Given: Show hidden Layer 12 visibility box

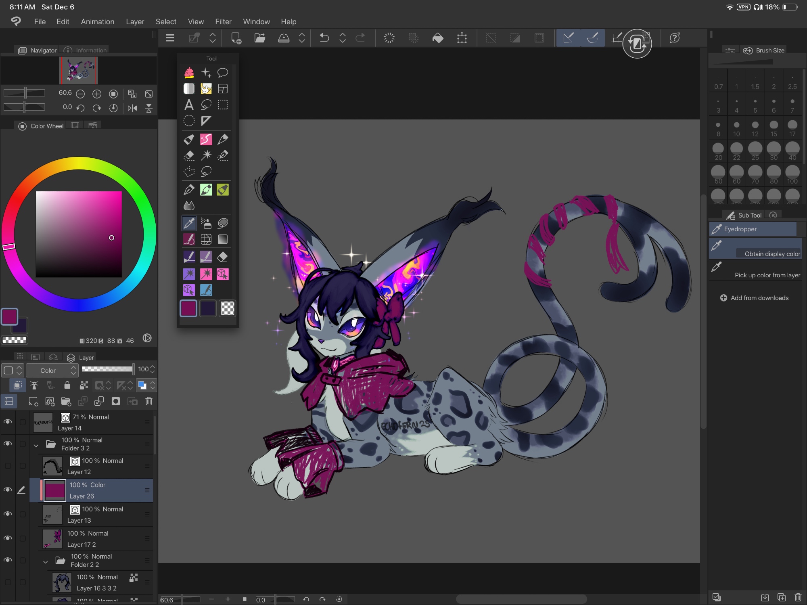Looking at the screenshot, I should 8,466.
